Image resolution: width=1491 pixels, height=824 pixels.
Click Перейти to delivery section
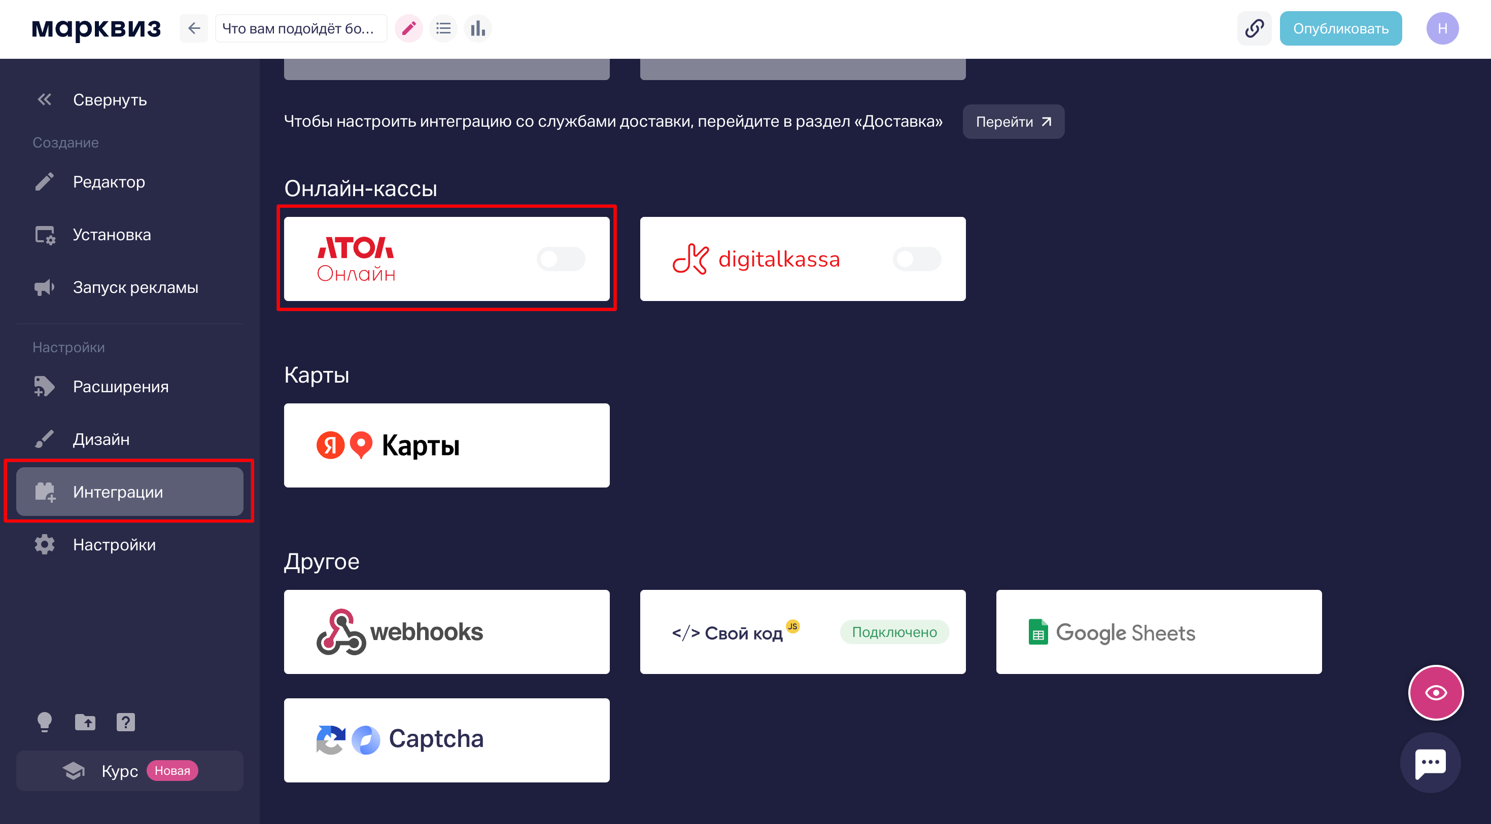click(1013, 122)
